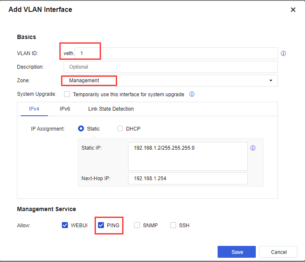Viewport: 305px width, 262px height.
Task: Click the info icon beside System Upgrade checkbox
Action: 192,94
